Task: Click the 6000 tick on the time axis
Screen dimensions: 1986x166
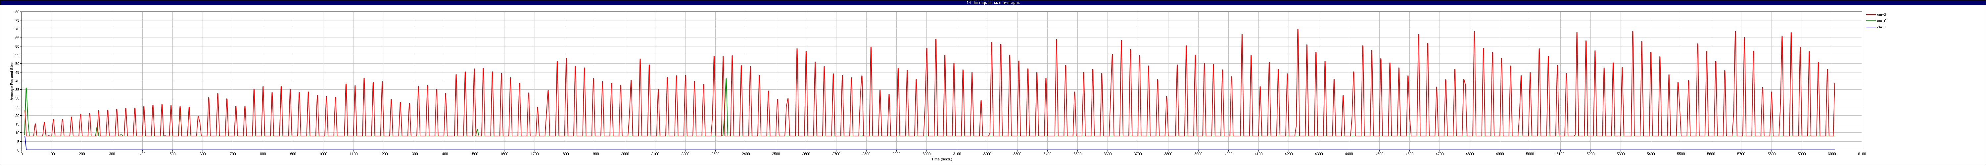Action: (1831, 154)
